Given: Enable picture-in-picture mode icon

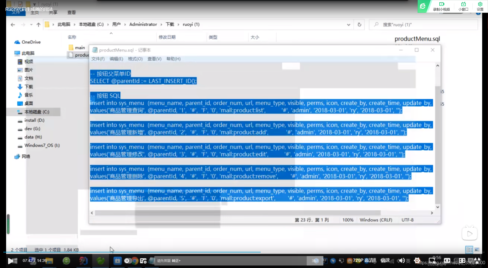Looking at the screenshot, I should click(432, 260).
